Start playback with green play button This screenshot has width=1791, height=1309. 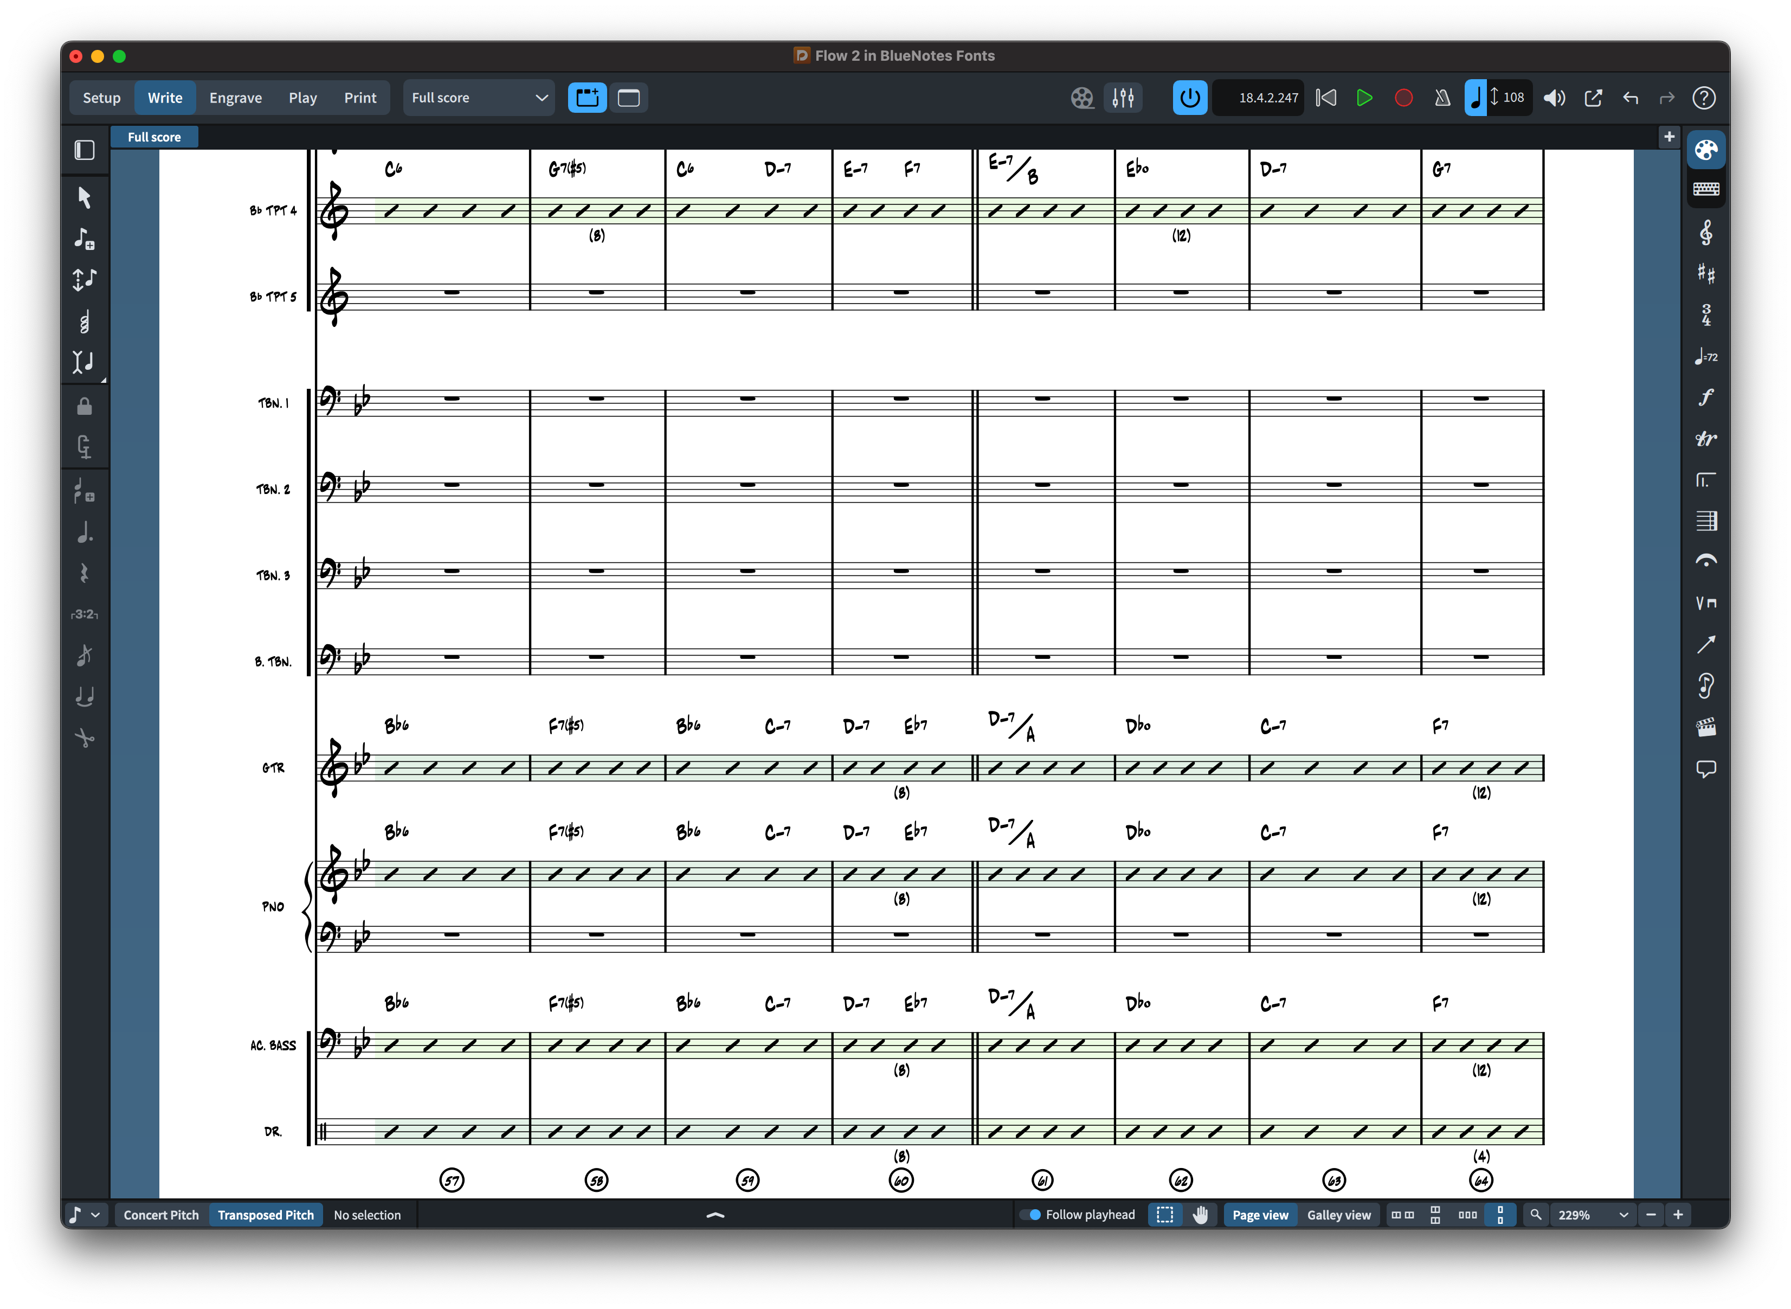1364,98
